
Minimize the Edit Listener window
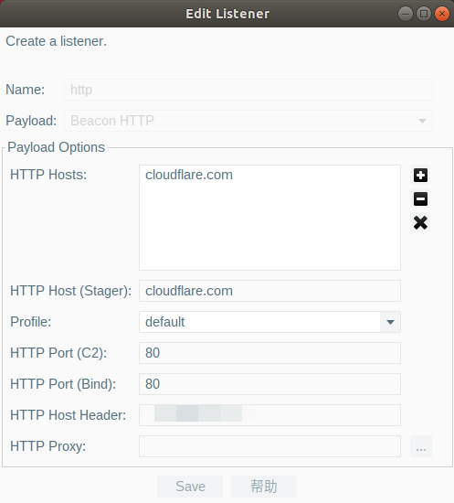click(406, 14)
